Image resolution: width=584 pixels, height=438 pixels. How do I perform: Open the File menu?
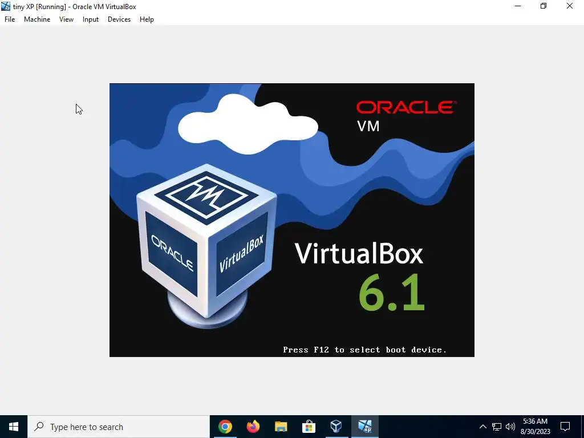click(10, 19)
